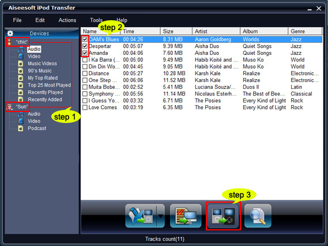
Task: Click the magnifier search icon
Action: click(x=258, y=216)
